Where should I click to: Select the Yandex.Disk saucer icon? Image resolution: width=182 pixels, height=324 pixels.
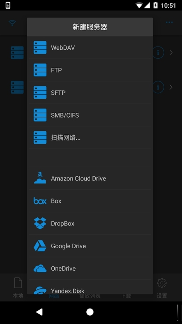tap(40, 290)
